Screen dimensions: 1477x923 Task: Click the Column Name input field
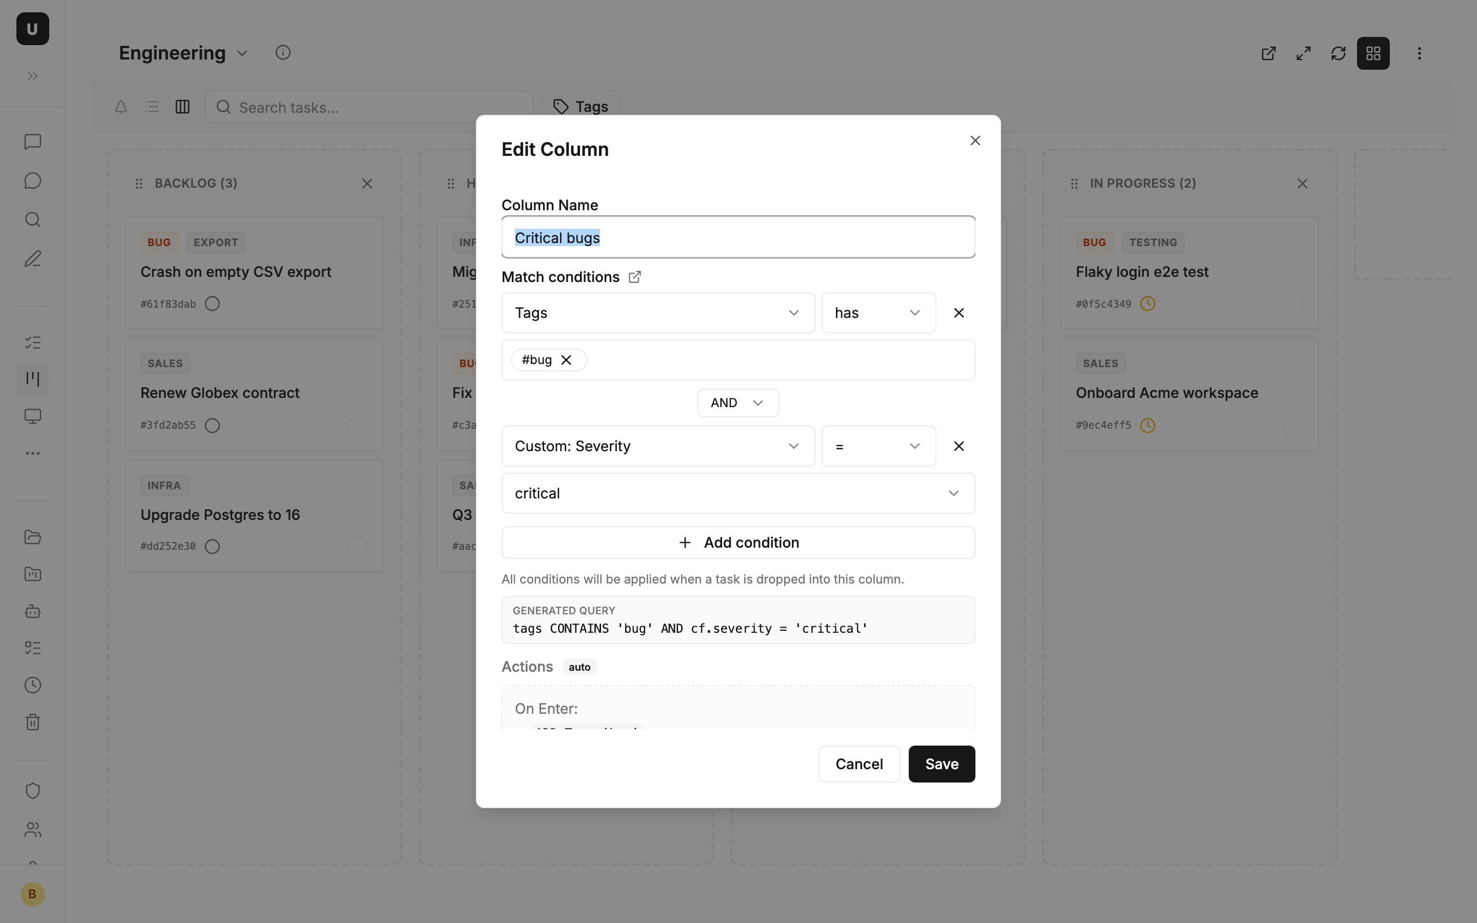[738, 237]
